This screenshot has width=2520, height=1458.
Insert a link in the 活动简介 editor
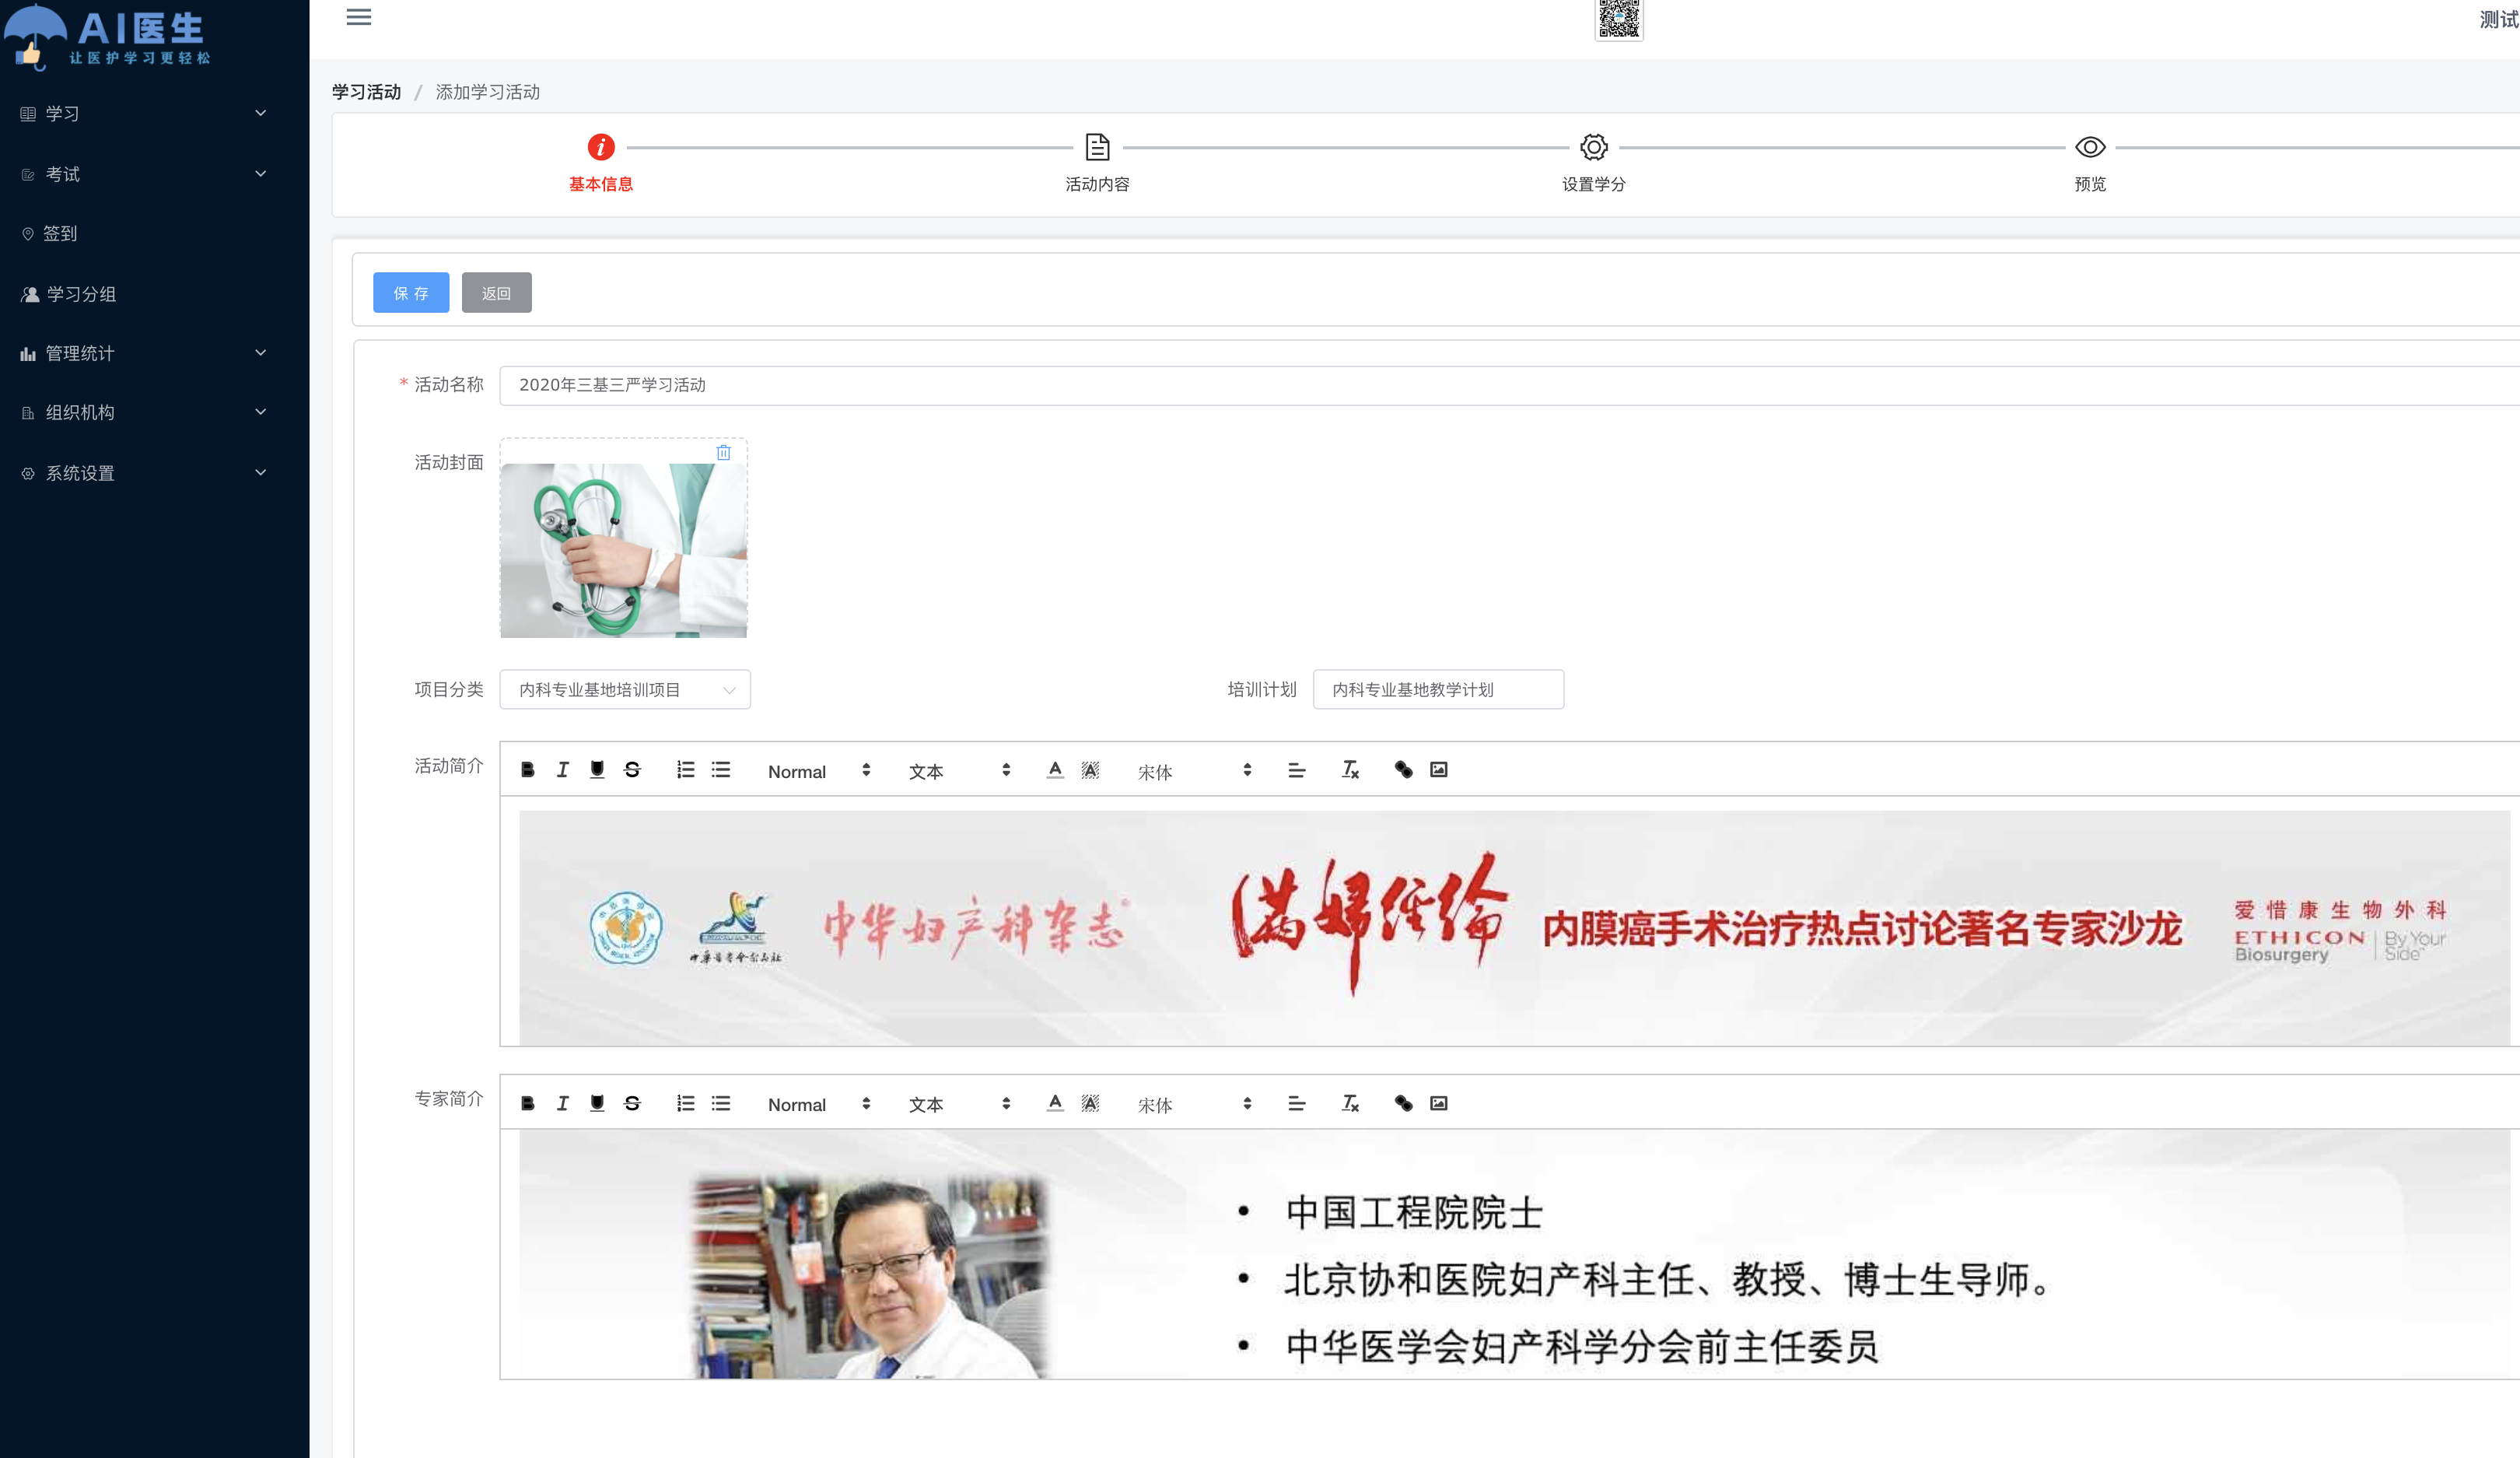point(1403,770)
